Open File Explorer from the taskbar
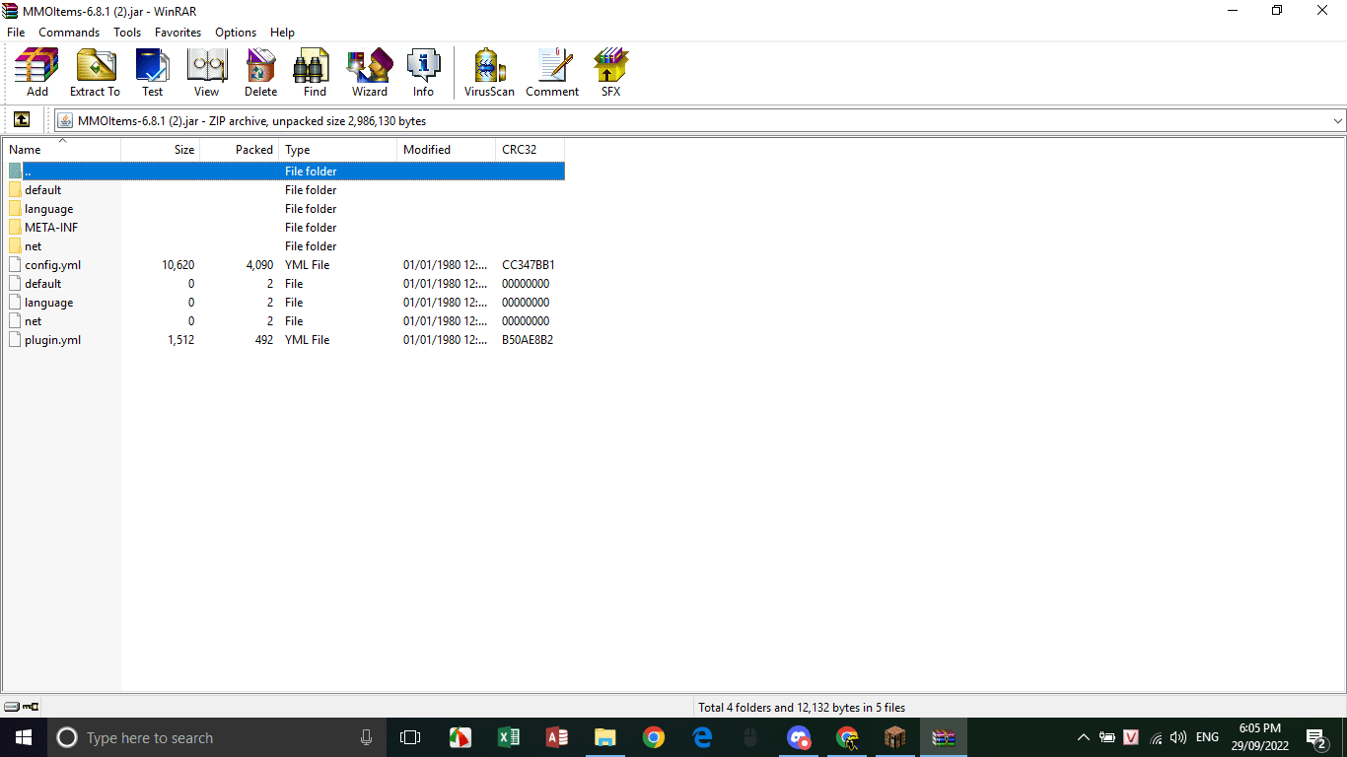Viewport: 1347px width, 757px height. [604, 737]
